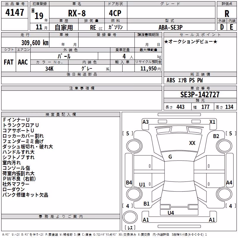Screen dimensions: 238x238
Task: Select note パンク修理キット欠品
Action: 25,195
